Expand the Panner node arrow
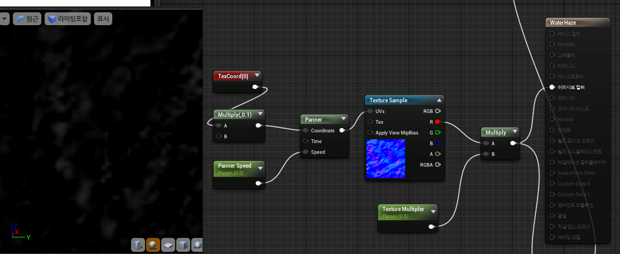The height and width of the screenshot is (254, 620). [344, 119]
